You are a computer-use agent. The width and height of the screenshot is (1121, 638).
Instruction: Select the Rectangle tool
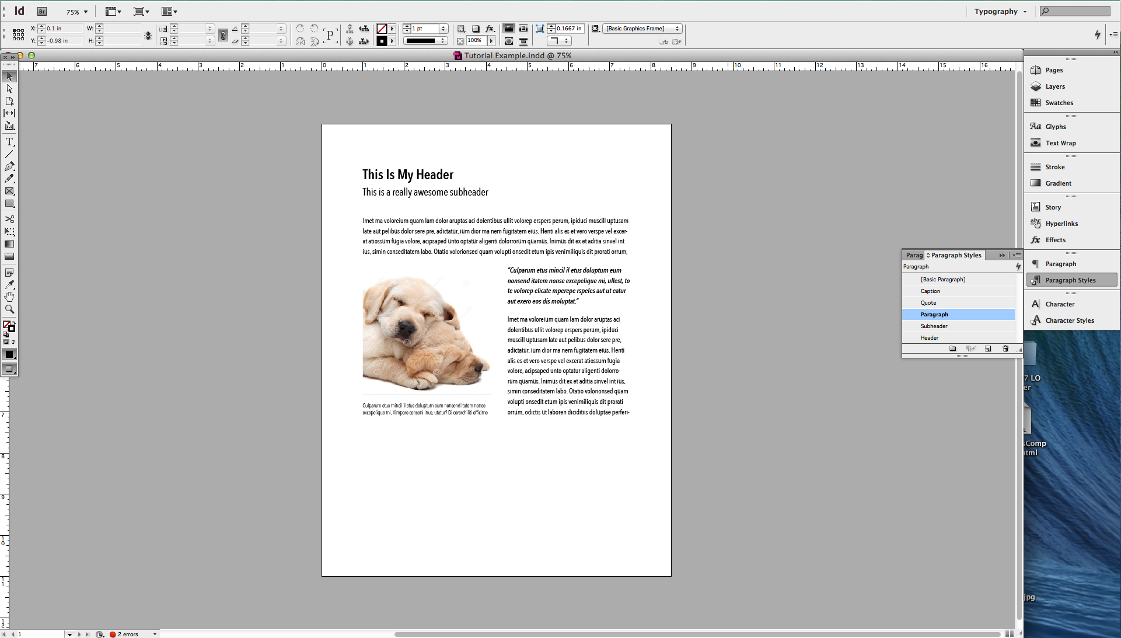(9, 204)
